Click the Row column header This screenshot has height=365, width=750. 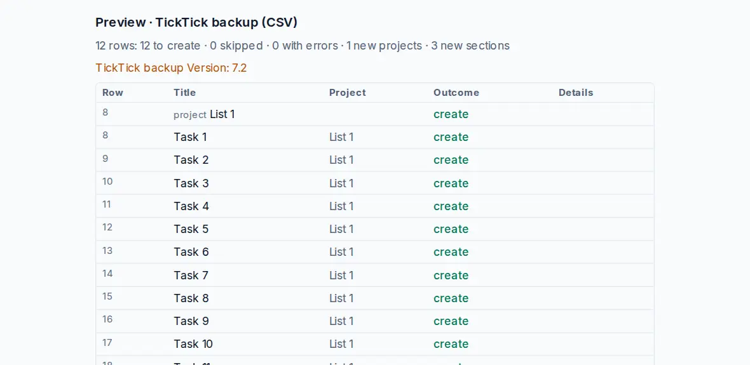pos(113,93)
